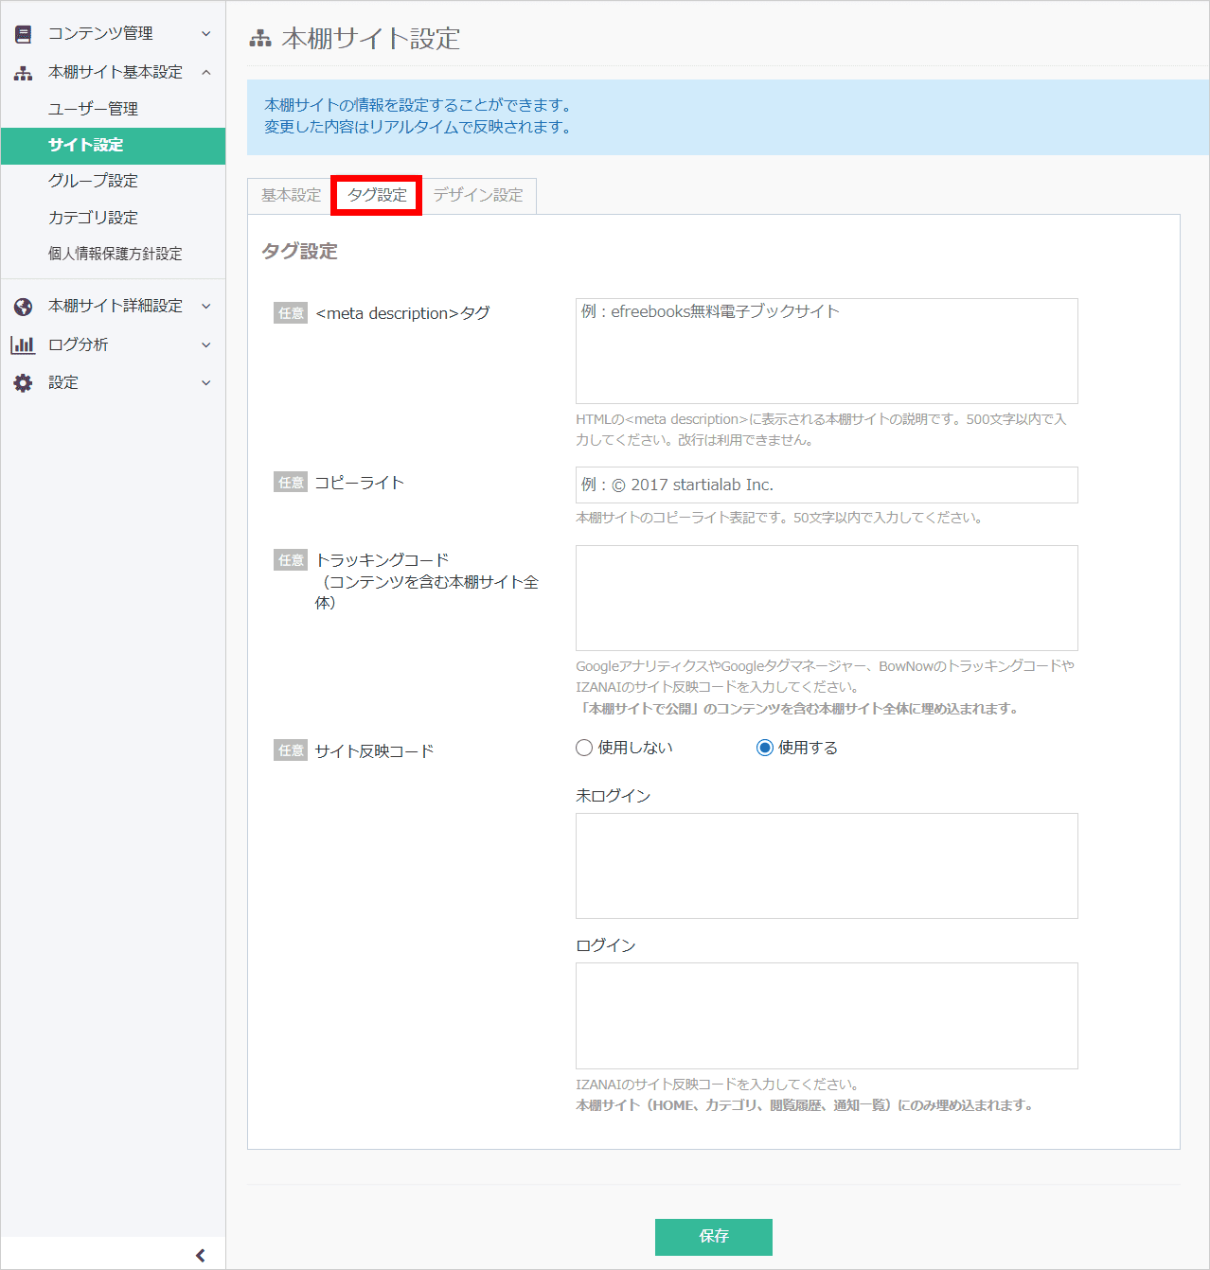
Task: Click the globe icon for 本棚サイト詳細設定
Action: 23,306
